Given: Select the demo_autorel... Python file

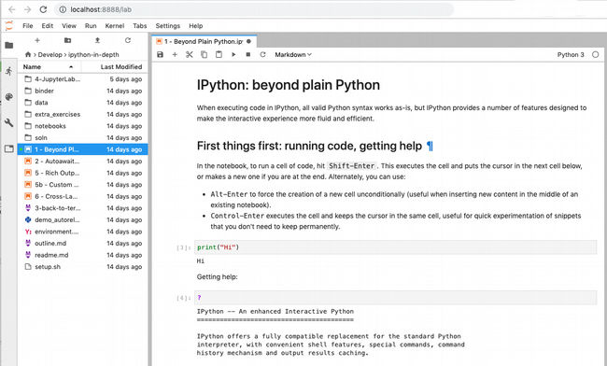Looking at the screenshot, I should [83, 219].
